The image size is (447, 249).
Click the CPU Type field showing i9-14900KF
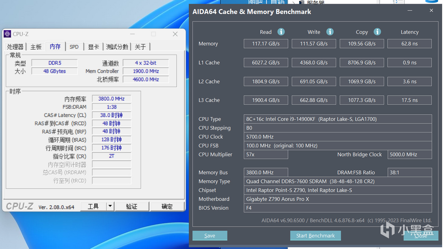tap(338, 119)
